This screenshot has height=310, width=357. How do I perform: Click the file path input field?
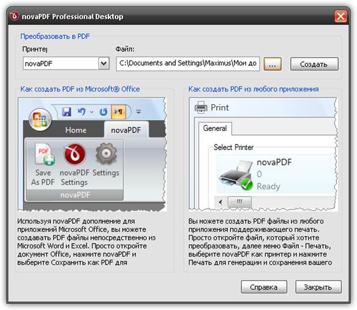pyautogui.click(x=188, y=64)
